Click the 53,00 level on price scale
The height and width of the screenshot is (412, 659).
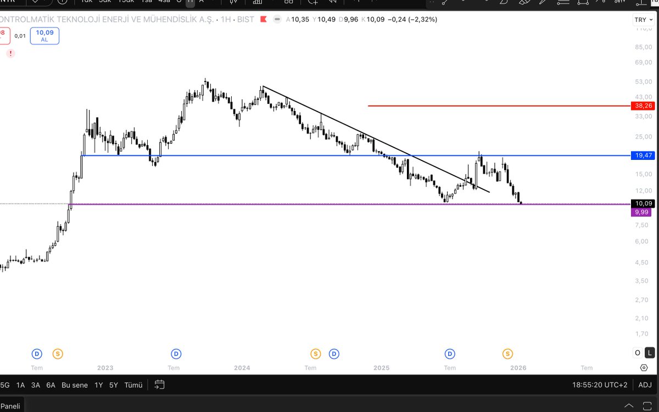coord(644,81)
